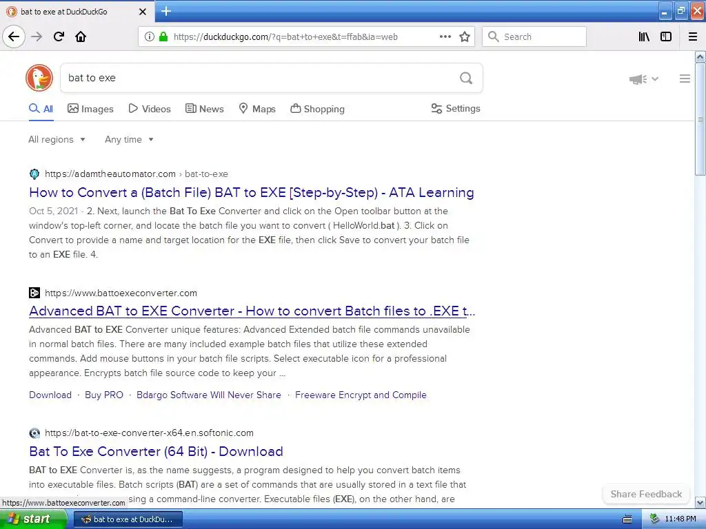Viewport: 706px width, 529px height.
Task: Open ATA Learning BAT to EXE result
Action: tap(251, 193)
